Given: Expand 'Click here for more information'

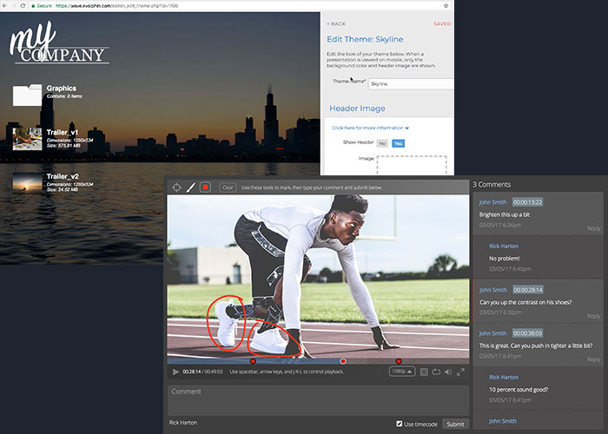Looking at the screenshot, I should click(370, 128).
